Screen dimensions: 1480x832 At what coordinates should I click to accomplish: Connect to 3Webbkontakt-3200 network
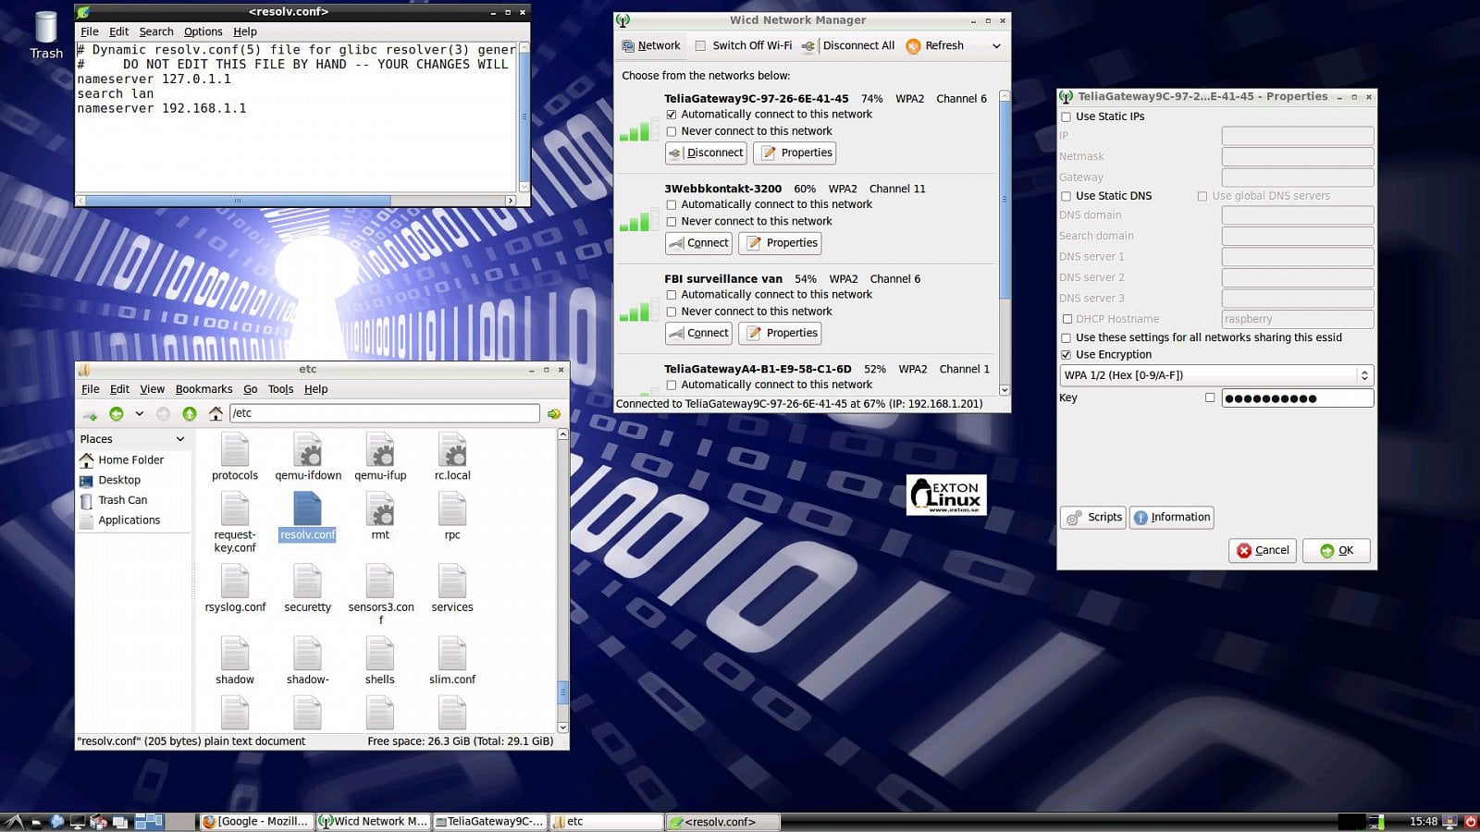[x=698, y=242]
